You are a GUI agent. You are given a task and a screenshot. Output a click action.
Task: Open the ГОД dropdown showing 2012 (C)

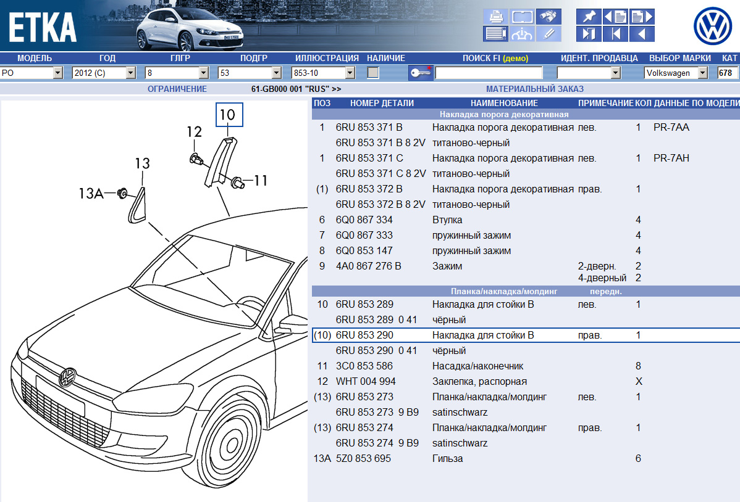[130, 73]
